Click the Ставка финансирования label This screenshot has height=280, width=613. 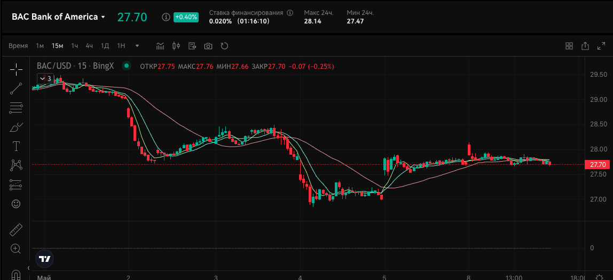tap(246, 13)
